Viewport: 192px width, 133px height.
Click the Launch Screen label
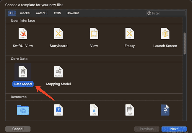(x=165, y=46)
